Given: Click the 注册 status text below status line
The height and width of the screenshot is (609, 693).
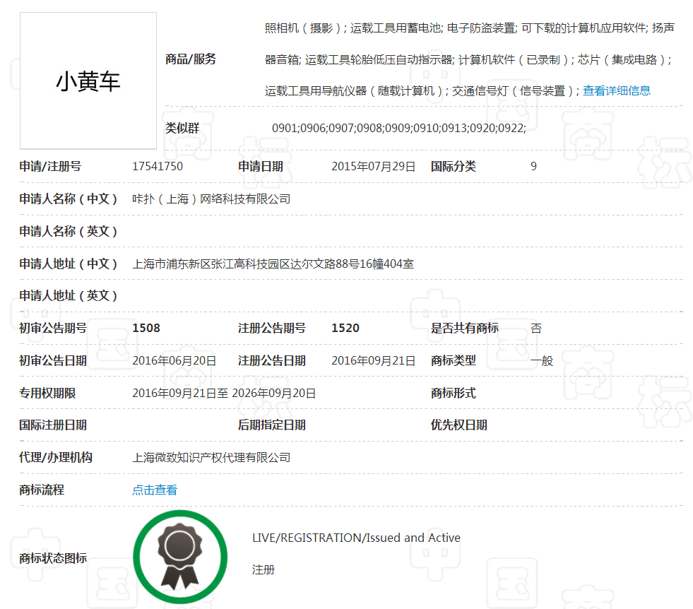Looking at the screenshot, I should [263, 569].
